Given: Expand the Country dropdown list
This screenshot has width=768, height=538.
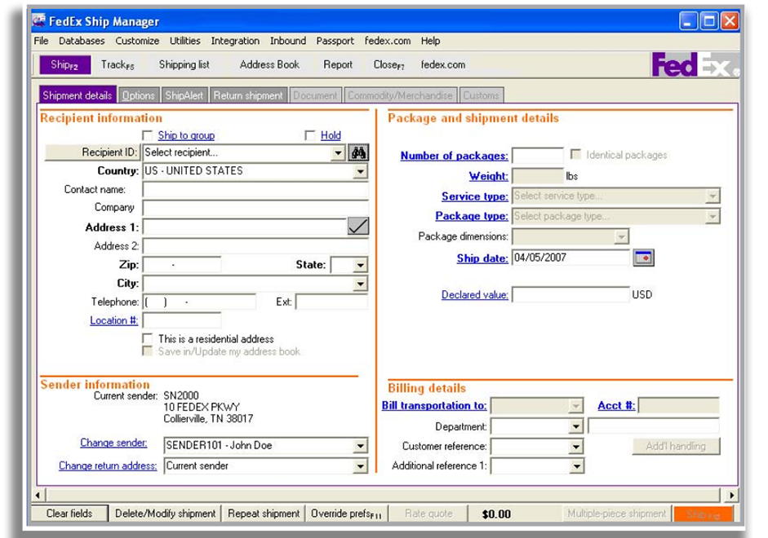Looking at the screenshot, I should point(359,171).
